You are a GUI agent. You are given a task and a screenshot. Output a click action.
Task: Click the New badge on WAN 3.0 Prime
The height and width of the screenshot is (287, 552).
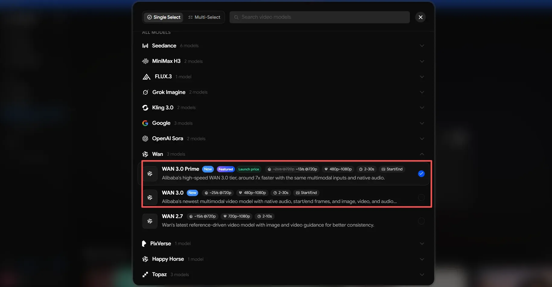[x=208, y=169]
